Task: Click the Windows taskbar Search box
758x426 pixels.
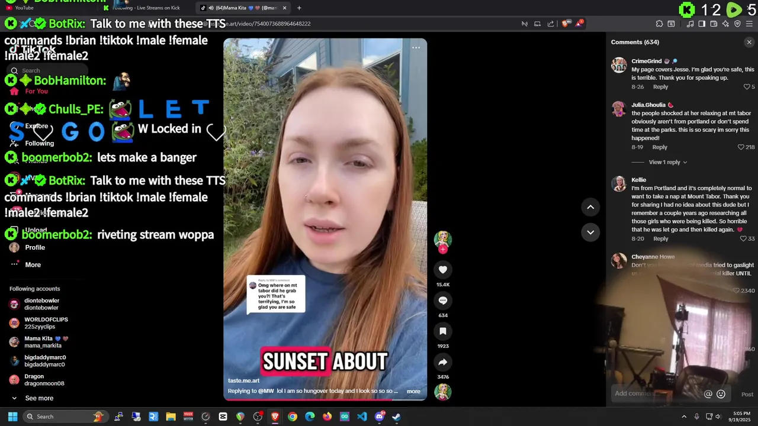Action: coord(65,417)
